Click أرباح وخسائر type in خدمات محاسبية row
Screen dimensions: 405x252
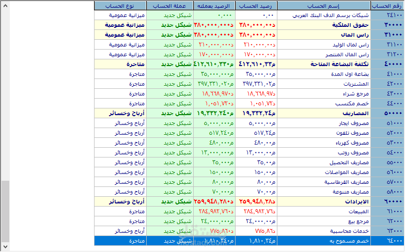click(x=120, y=231)
